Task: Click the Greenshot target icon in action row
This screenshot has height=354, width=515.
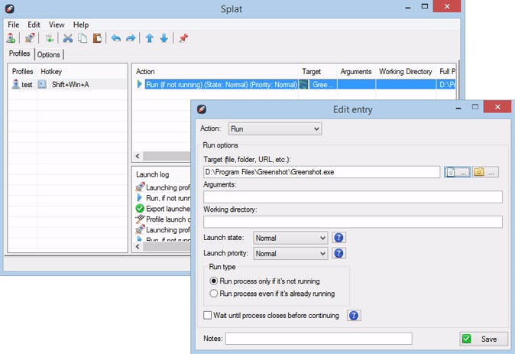Action: (303, 84)
